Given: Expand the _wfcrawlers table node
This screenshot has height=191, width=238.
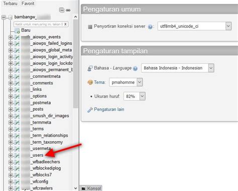Looking at the screenshot, I should tap(11, 188).
